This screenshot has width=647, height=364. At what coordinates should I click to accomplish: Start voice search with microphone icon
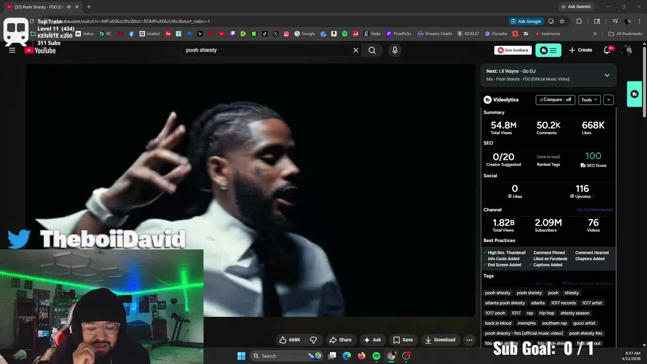tap(395, 50)
